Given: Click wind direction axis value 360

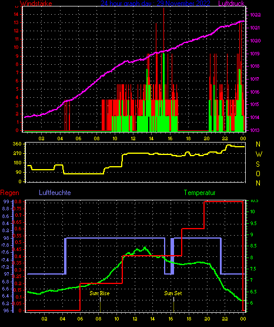Looking at the screenshot, I should click(17, 144).
